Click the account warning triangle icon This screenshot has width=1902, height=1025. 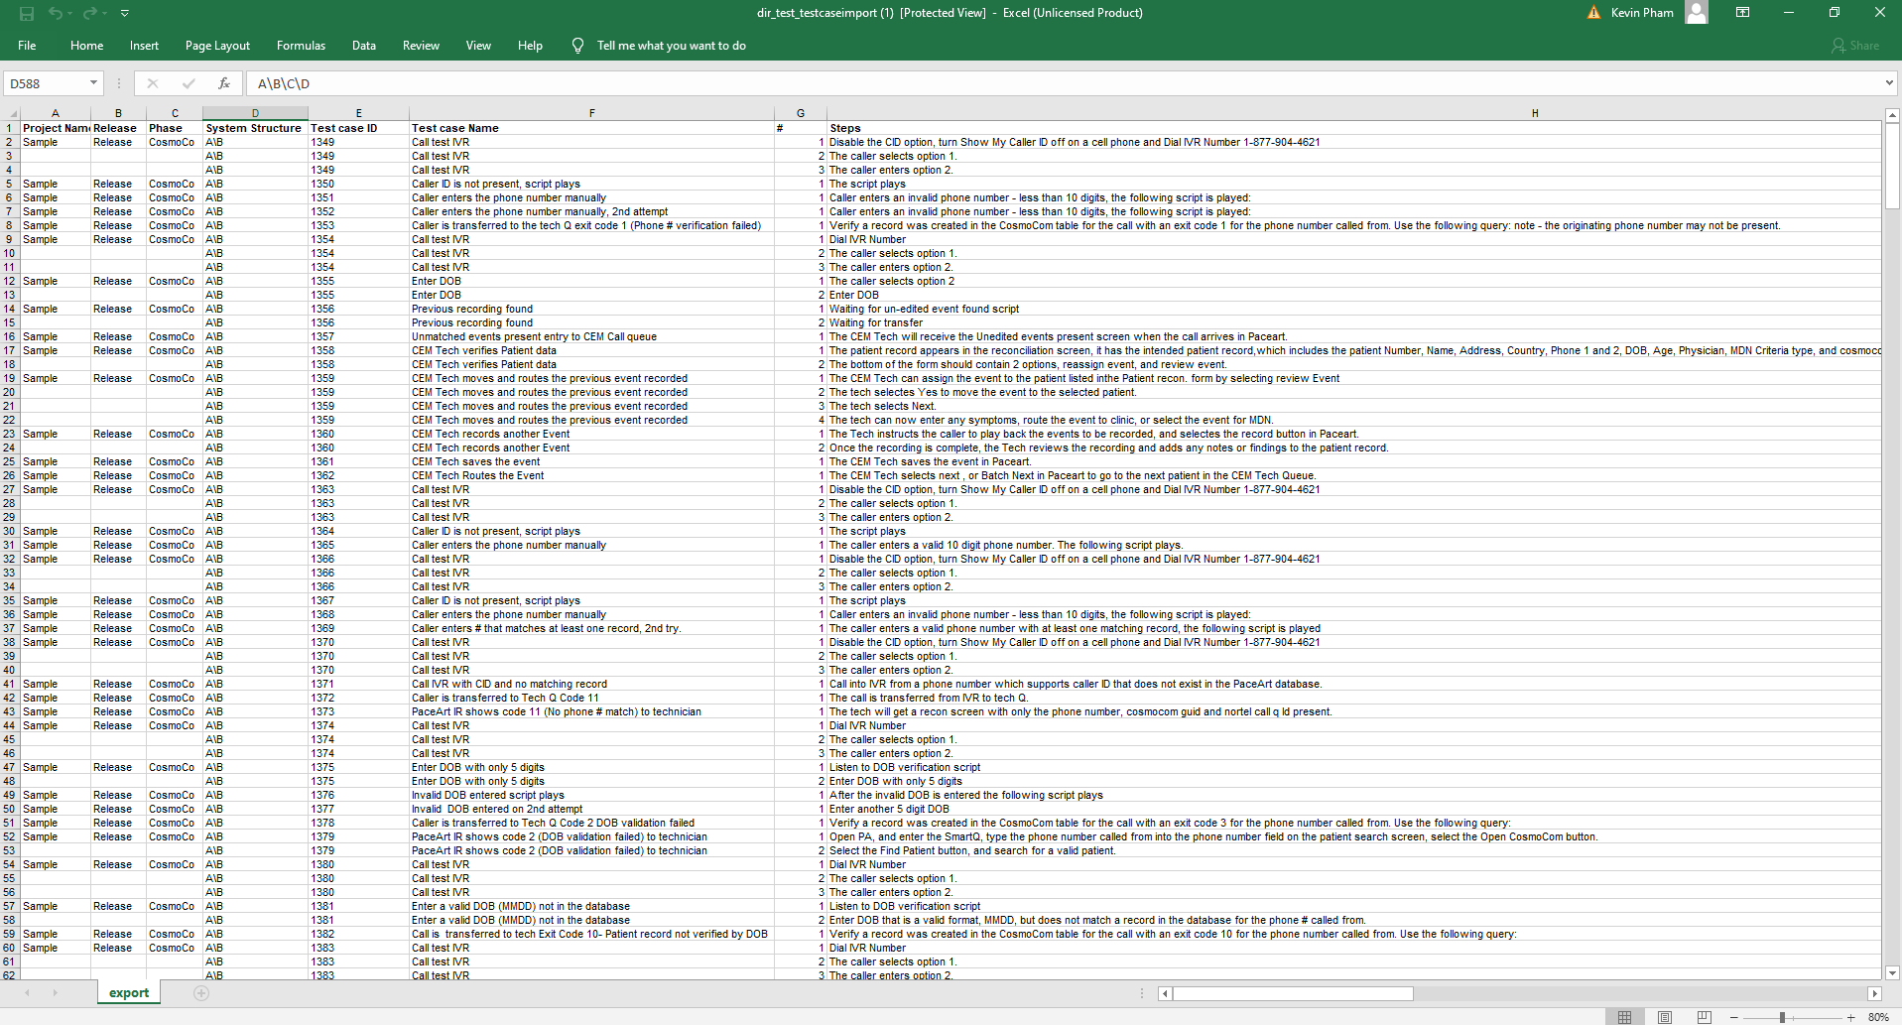1593,13
